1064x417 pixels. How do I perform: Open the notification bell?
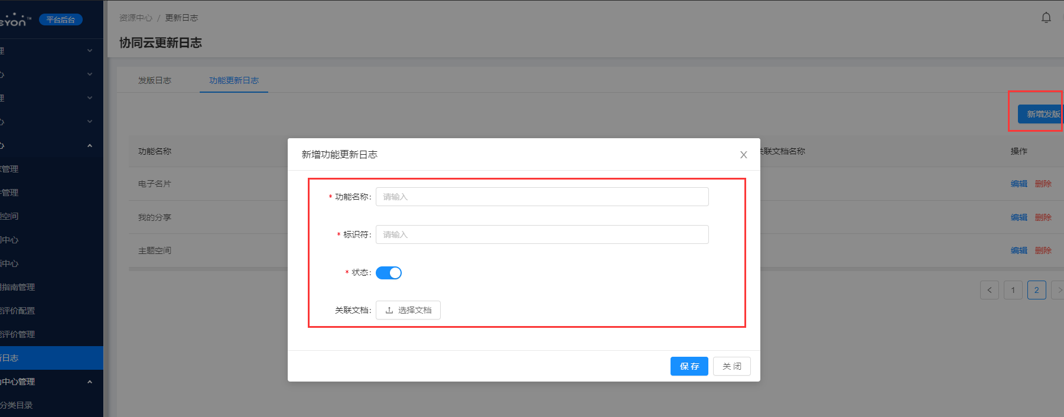click(x=1046, y=18)
